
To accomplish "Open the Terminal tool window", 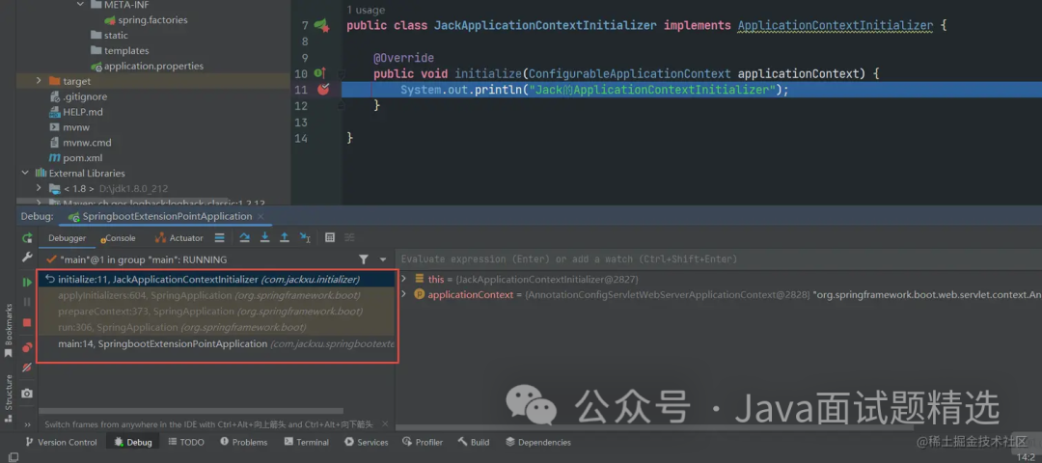I will pos(307,443).
